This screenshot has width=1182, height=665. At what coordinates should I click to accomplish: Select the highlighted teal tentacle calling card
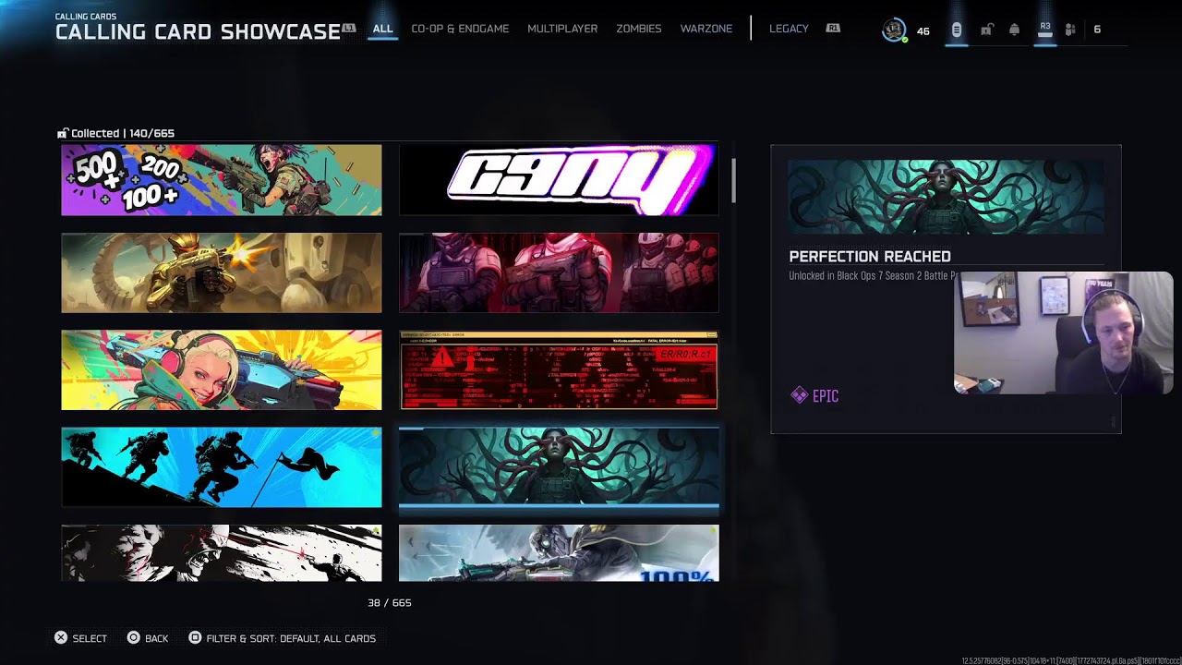click(559, 467)
